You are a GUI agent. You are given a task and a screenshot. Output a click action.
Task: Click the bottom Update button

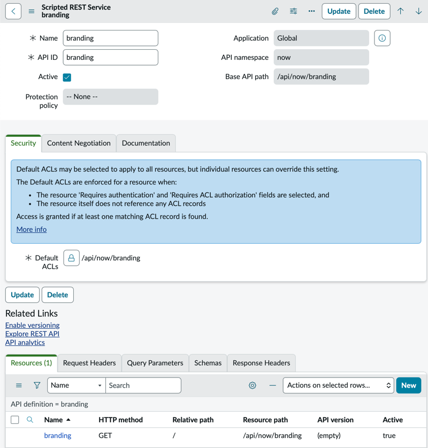22,295
